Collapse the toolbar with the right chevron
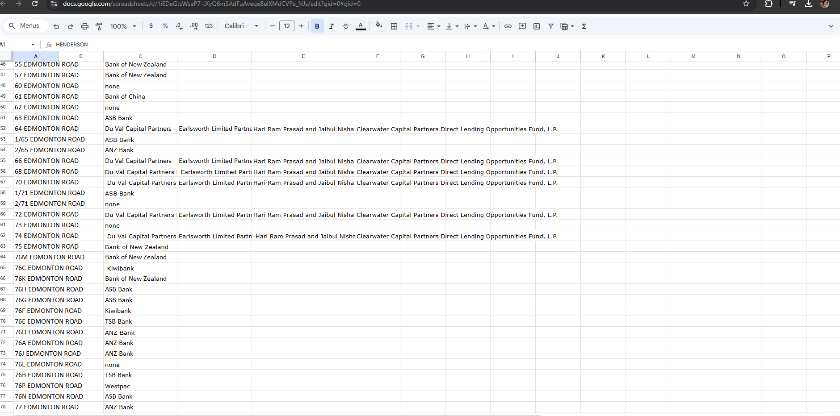Screen dimensions: 840x416 pyautogui.click(x=831, y=26)
